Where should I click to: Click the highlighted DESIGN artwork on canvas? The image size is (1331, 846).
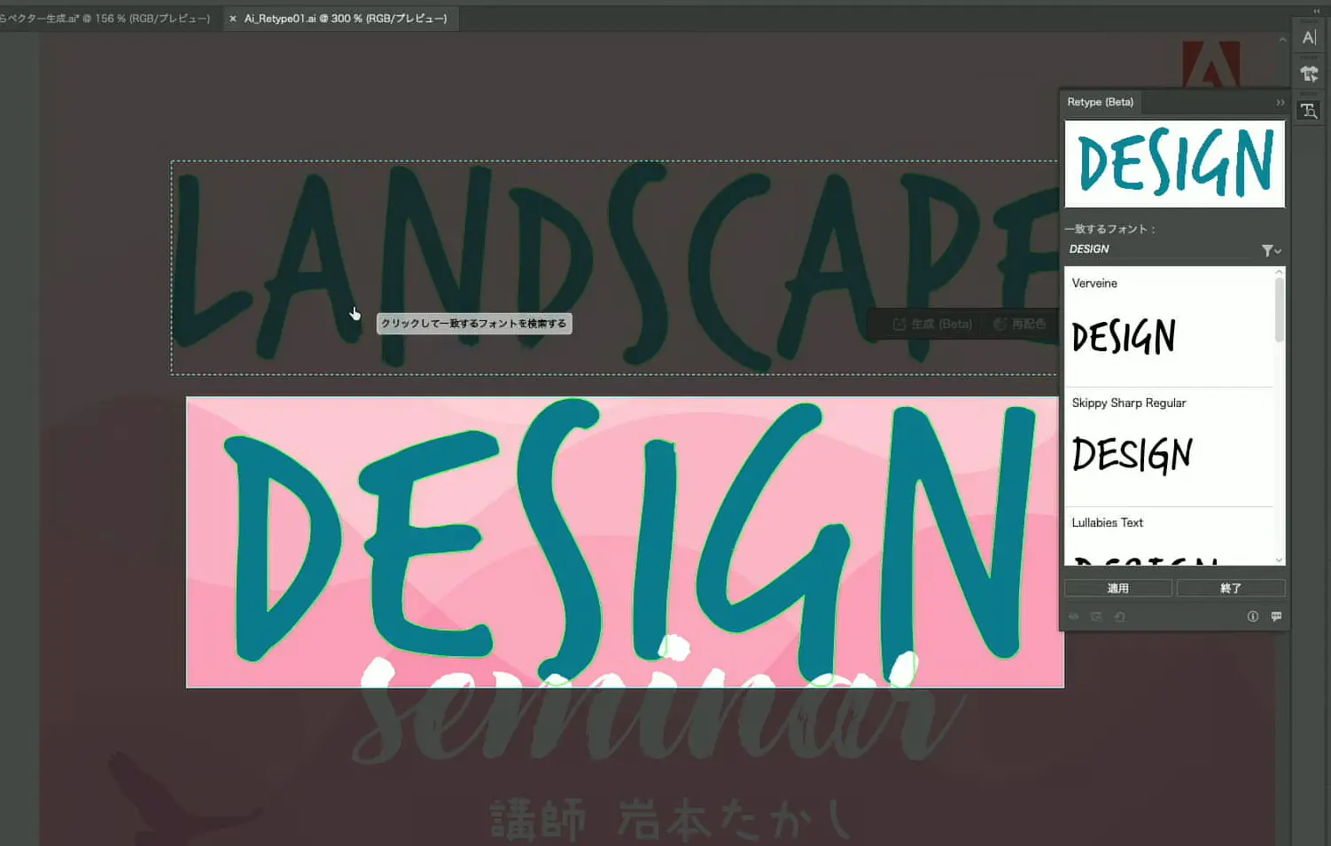(x=625, y=542)
